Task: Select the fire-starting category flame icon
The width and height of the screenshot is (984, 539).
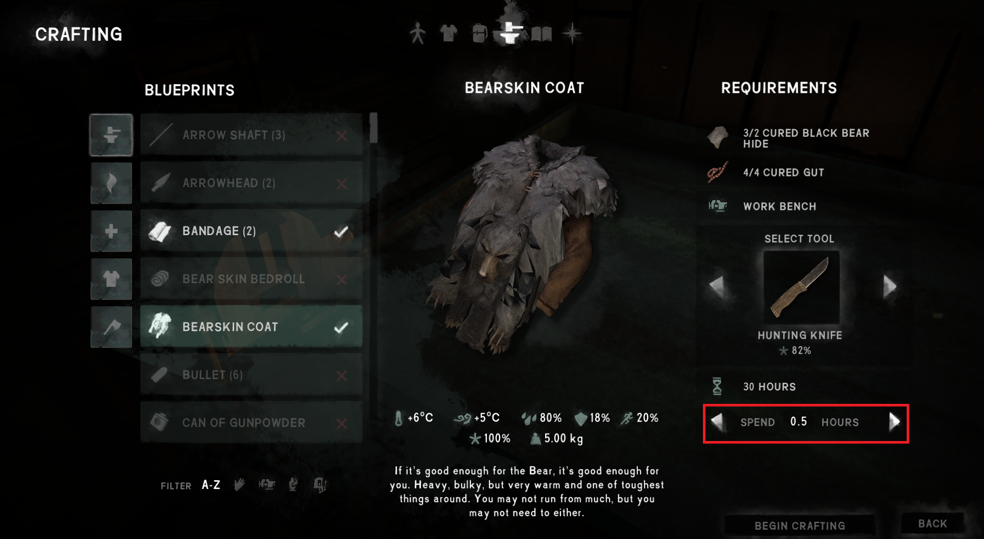Action: coord(111,183)
